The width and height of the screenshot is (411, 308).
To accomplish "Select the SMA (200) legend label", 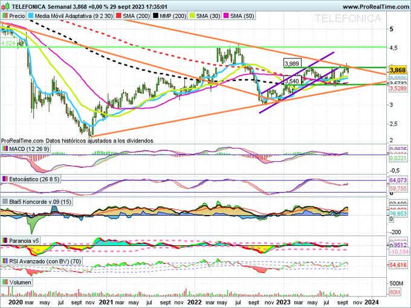I will pyautogui.click(x=136, y=16).
